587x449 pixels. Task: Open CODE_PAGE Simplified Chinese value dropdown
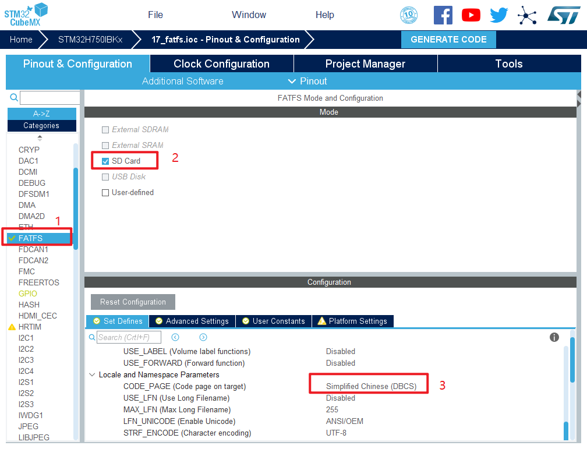click(371, 387)
